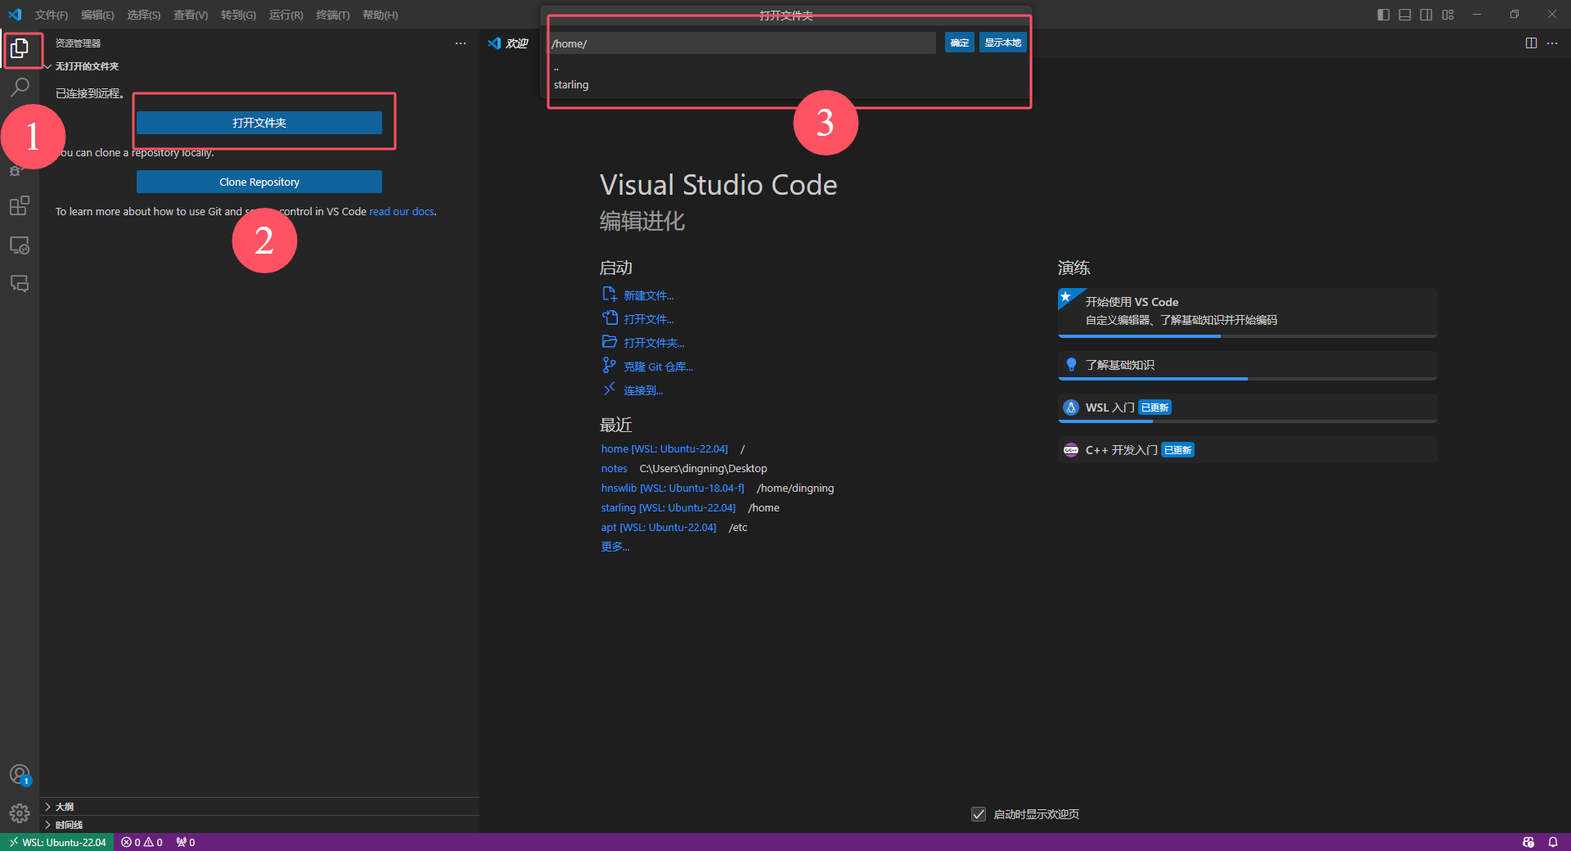
Task: Open the 开始使用 VS Code walkthrough
Action: tap(1247, 312)
